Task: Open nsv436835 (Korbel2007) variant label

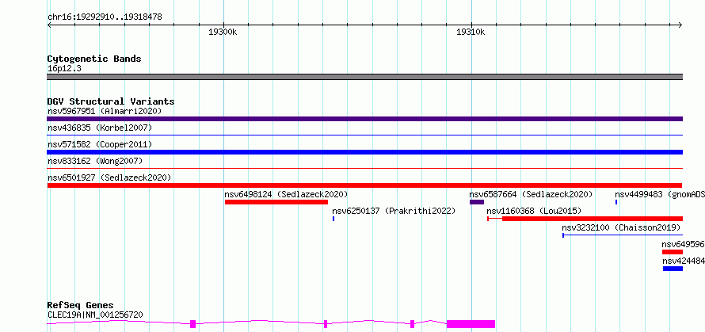Action: pos(100,128)
